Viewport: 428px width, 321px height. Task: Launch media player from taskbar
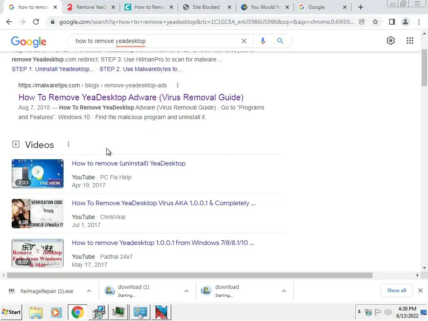tap(56, 312)
